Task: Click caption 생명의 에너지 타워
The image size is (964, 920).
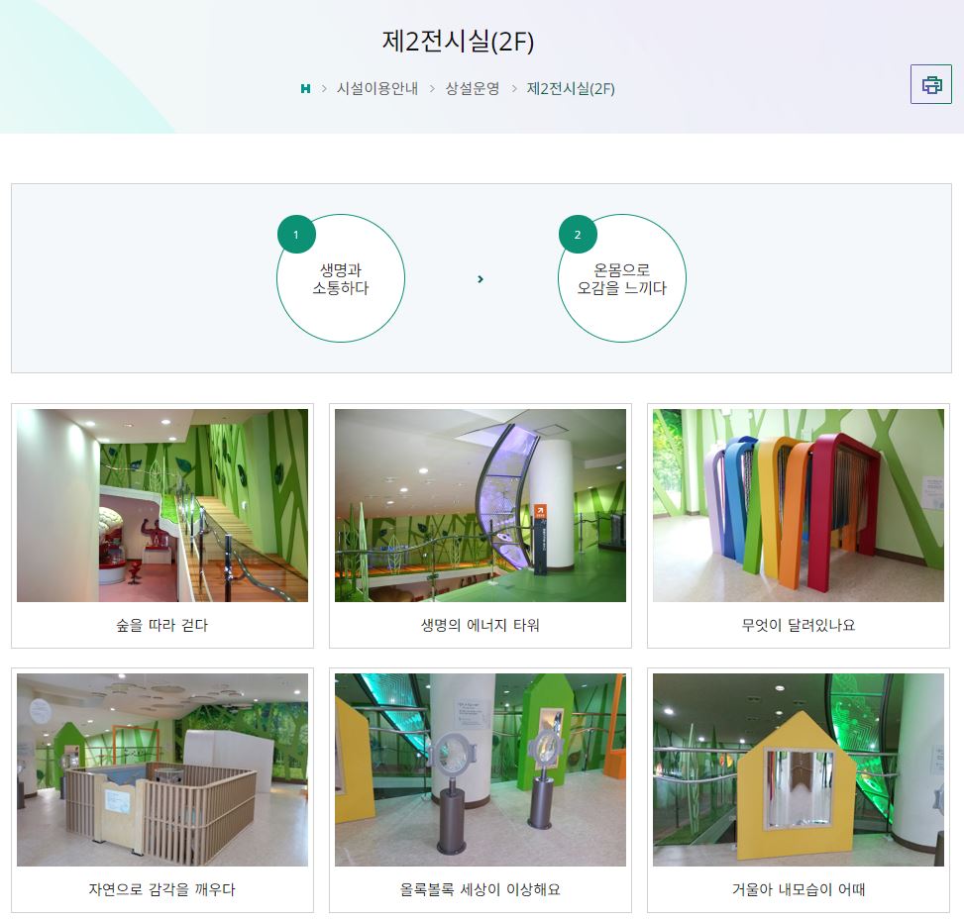Action: (x=481, y=625)
